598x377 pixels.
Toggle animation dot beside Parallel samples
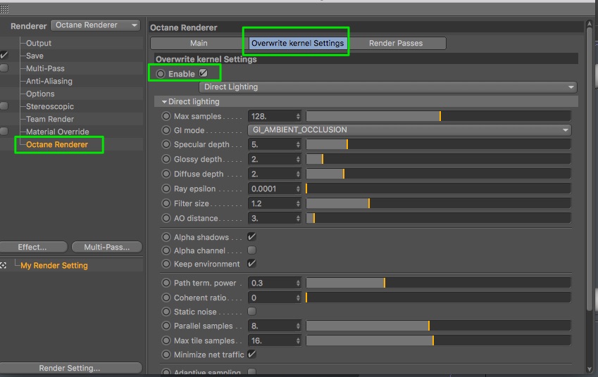pyautogui.click(x=166, y=326)
